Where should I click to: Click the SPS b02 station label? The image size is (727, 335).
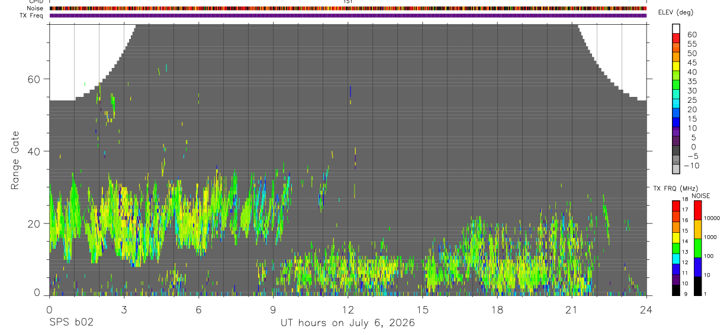pyautogui.click(x=71, y=323)
